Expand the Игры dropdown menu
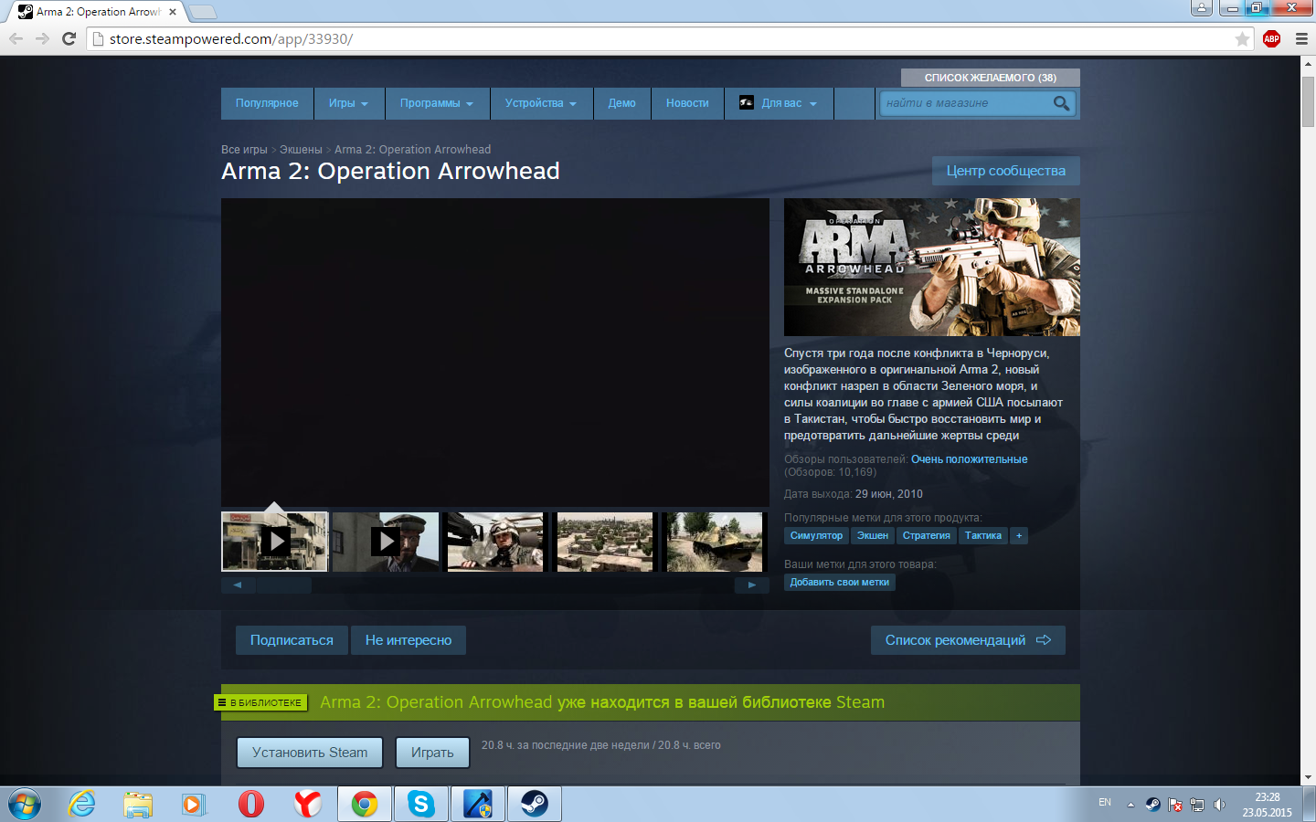The height and width of the screenshot is (822, 1316). pos(348,103)
